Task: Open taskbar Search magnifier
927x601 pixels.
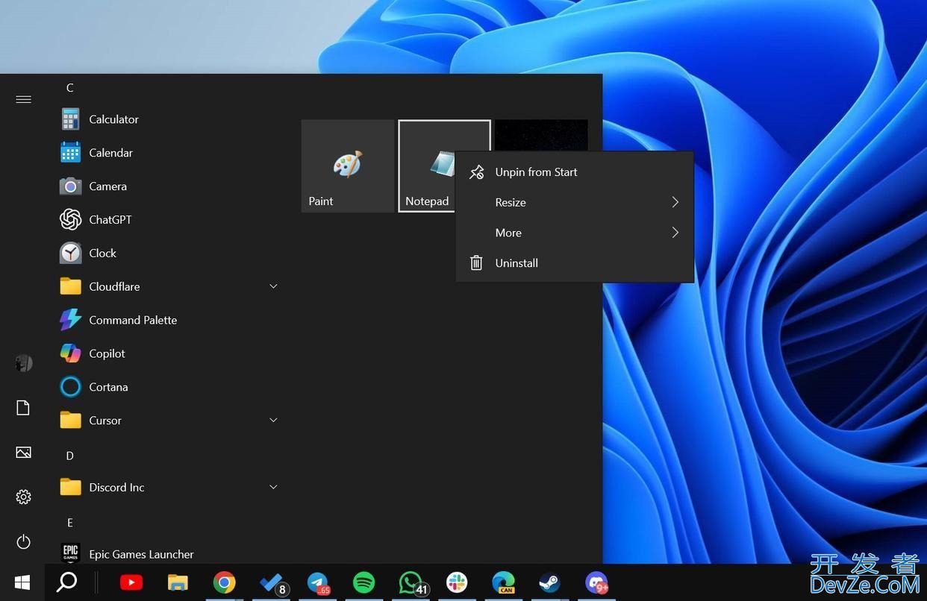Action: (67, 582)
